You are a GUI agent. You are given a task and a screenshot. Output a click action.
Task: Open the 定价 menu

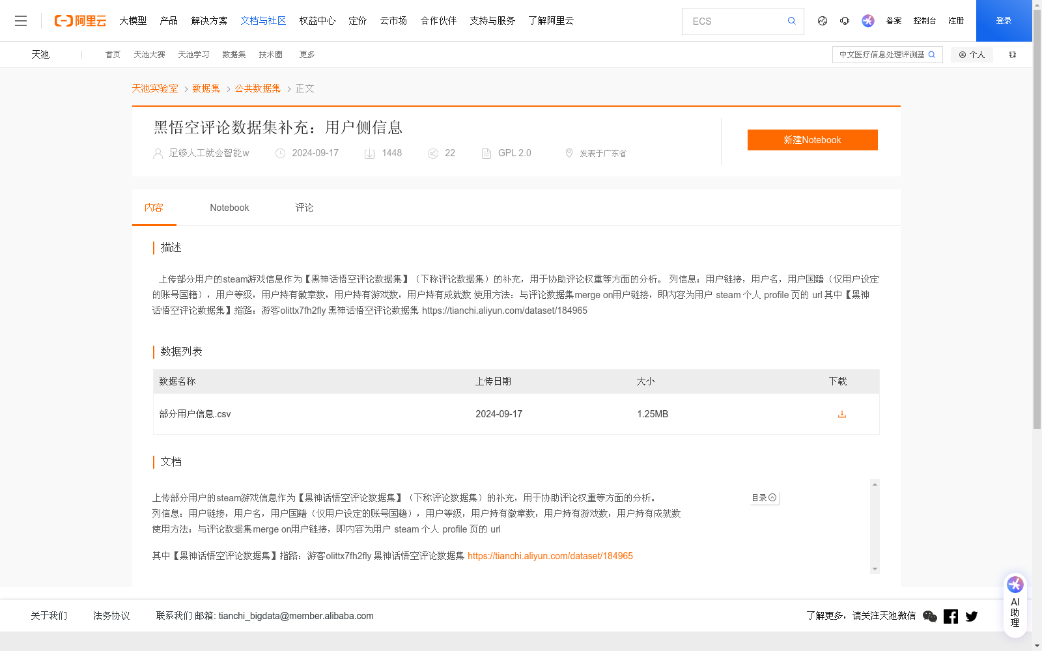pyautogui.click(x=358, y=21)
